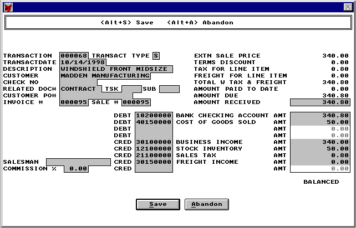Screen dimensions: 356x228
Task: Click the red application icon in title bar
Action: [x=8, y=7]
